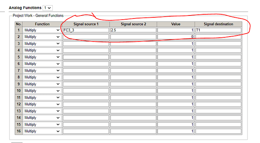
Task: Open Function dropdown in row 13
Action: point(42,111)
